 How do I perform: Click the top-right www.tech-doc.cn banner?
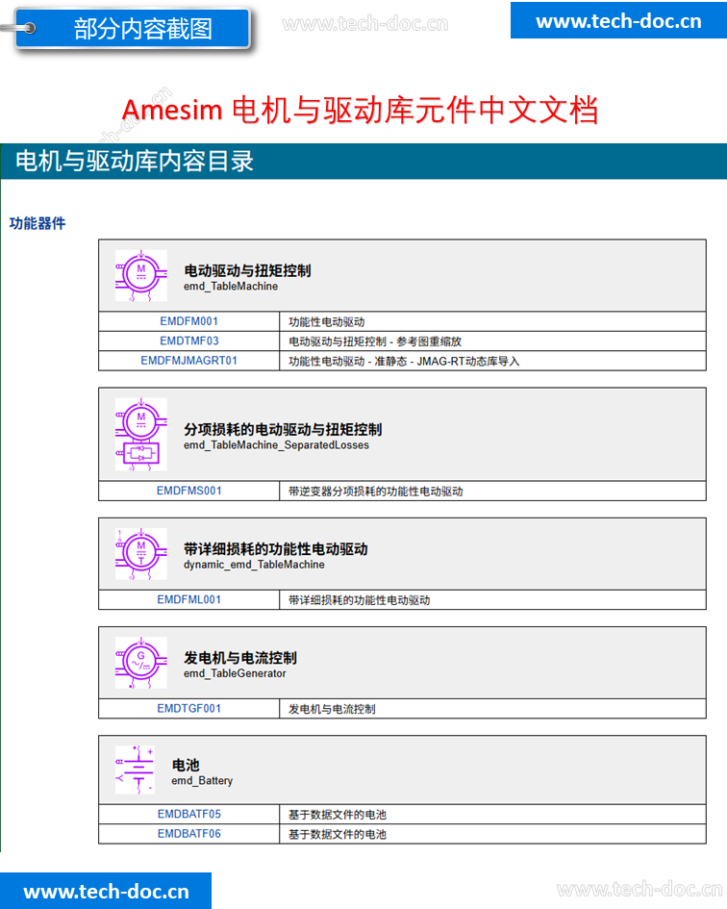click(x=618, y=20)
